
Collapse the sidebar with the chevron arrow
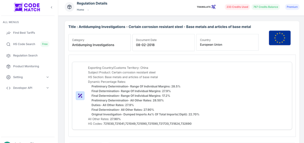tap(51, 7)
